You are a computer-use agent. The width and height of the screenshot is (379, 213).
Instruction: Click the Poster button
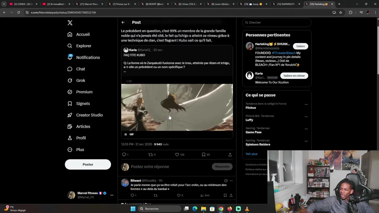(88, 164)
